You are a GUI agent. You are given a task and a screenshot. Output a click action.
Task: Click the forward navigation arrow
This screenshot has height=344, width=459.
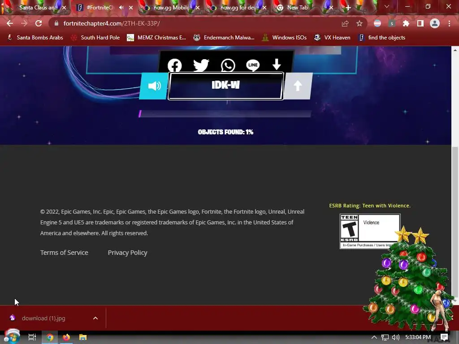(x=24, y=23)
